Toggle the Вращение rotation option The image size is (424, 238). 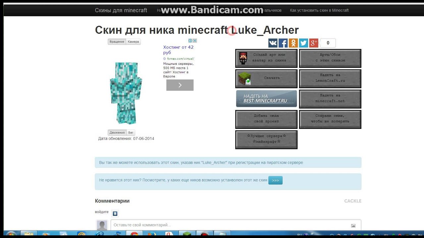(117, 42)
